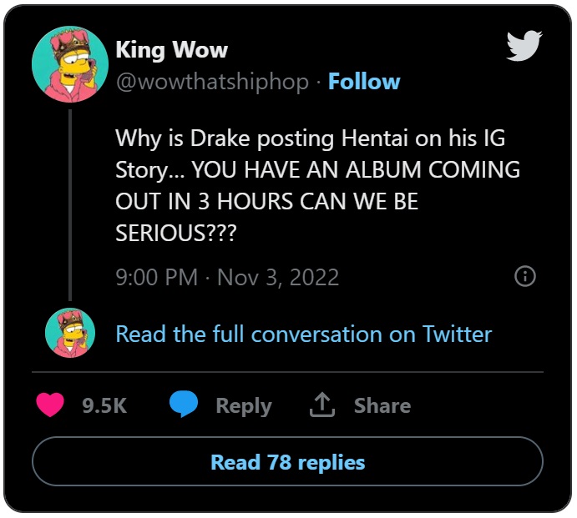
Task: Click the 9:00 PM time of the tweet
Action: (x=157, y=277)
